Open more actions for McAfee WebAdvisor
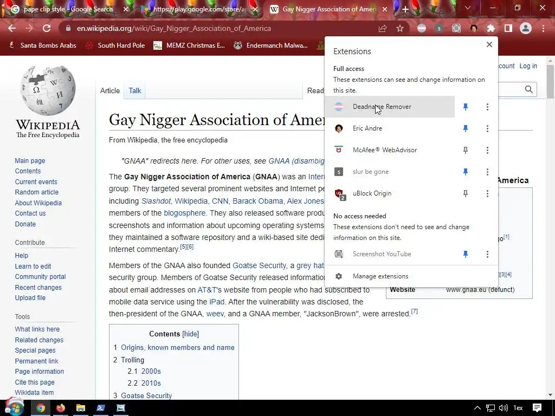The height and width of the screenshot is (416, 555). 487,151
